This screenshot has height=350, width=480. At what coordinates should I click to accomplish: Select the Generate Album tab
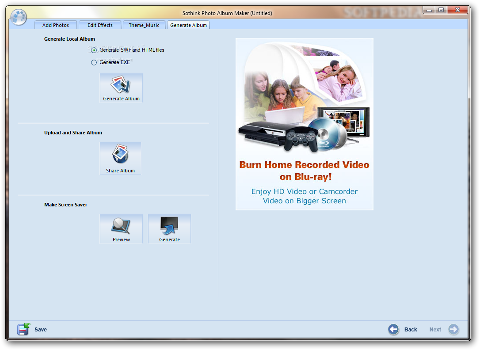click(x=188, y=25)
